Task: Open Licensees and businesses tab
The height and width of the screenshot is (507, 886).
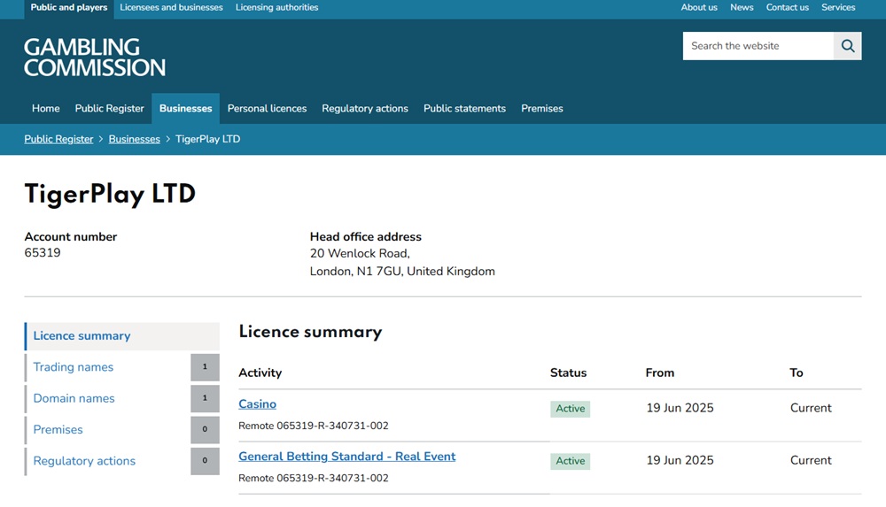Action: tap(171, 8)
